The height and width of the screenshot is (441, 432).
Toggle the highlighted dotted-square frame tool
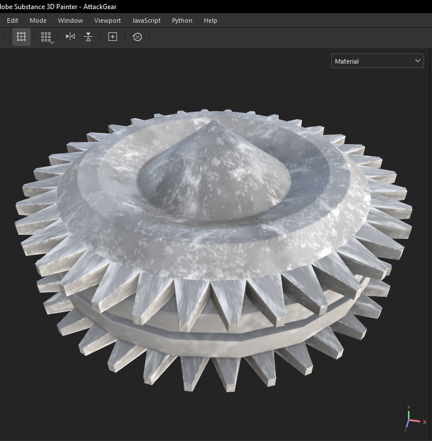pos(22,37)
